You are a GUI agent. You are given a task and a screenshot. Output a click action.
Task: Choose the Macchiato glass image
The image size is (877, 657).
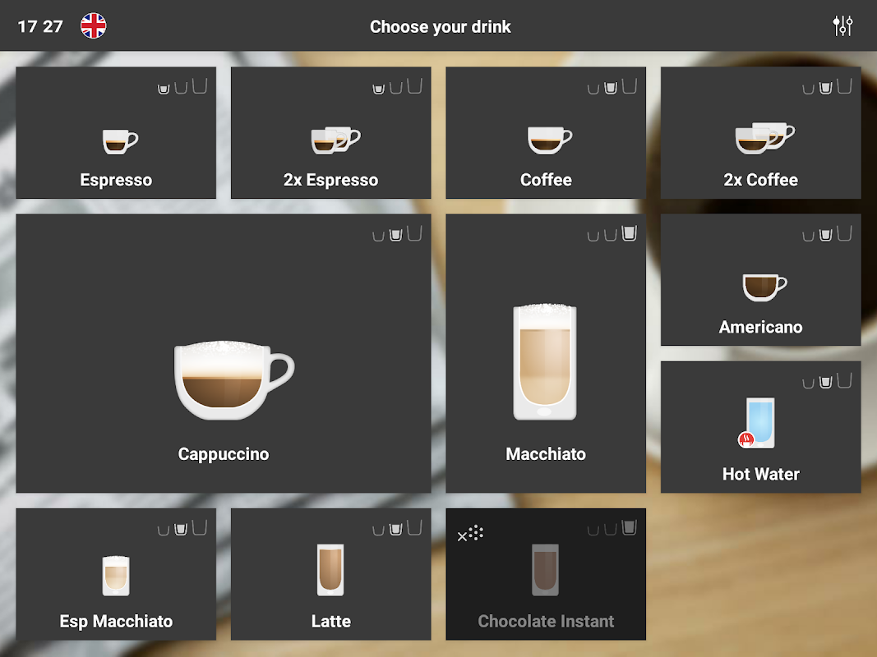545,361
